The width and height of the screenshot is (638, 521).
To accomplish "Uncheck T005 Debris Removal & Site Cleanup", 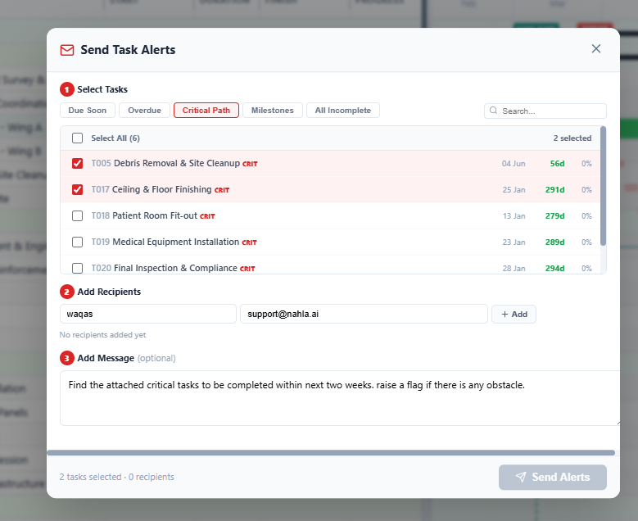I will point(77,164).
